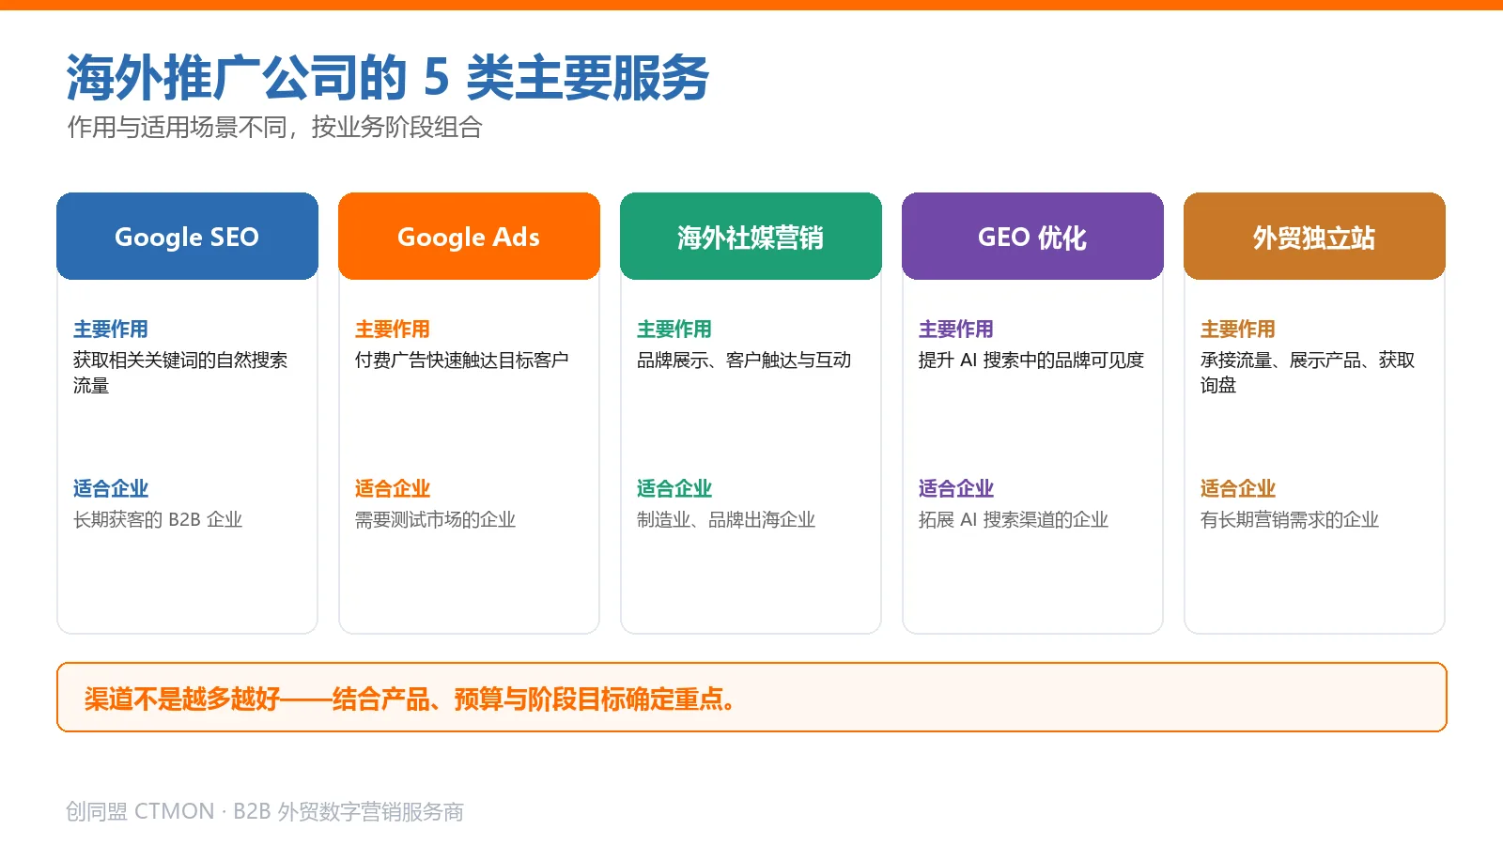The image size is (1503, 845).
Task: Select text '付费广告快速触达目标客户'
Action: pyautogui.click(x=462, y=361)
